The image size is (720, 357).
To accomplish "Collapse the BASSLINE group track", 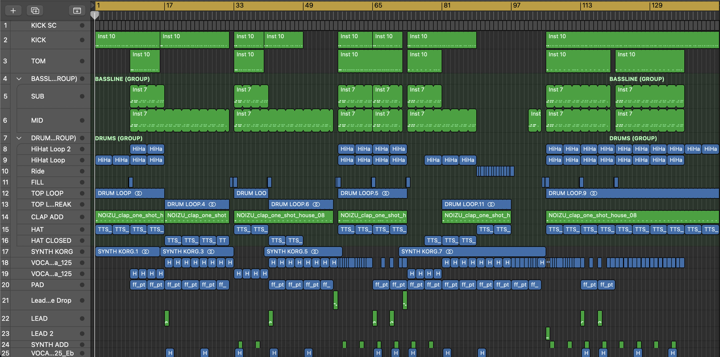I will click(19, 79).
